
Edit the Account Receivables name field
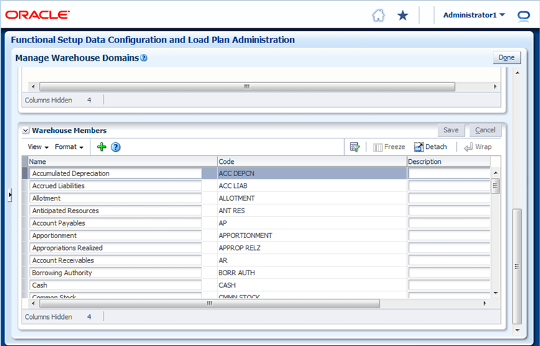115,260
